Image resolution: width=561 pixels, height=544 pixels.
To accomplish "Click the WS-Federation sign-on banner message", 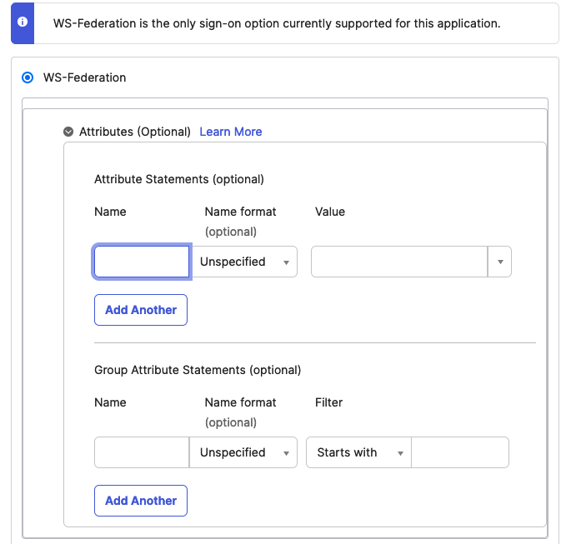I will (x=277, y=23).
